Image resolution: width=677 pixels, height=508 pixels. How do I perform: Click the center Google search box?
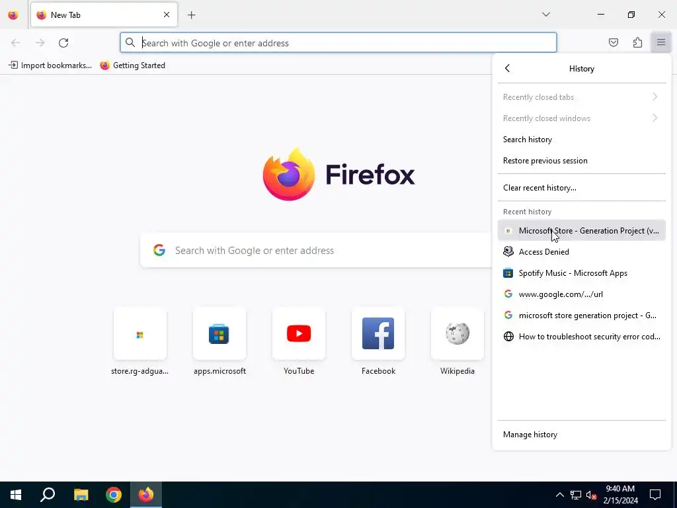(316, 251)
